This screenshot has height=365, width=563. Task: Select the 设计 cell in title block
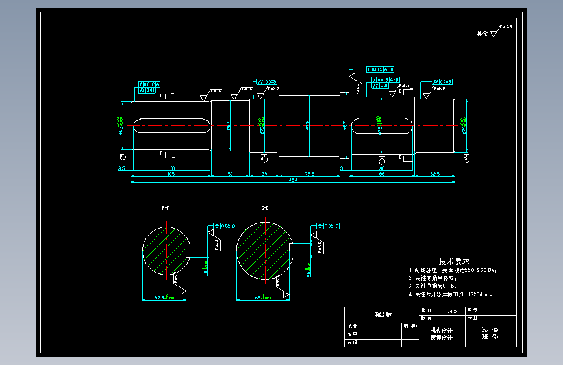point(353,326)
